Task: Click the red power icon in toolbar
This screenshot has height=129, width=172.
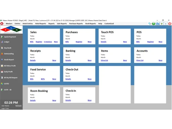Action: pos(170,24)
